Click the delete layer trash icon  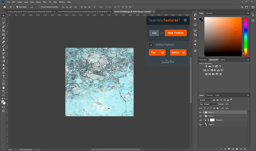click(x=245, y=149)
